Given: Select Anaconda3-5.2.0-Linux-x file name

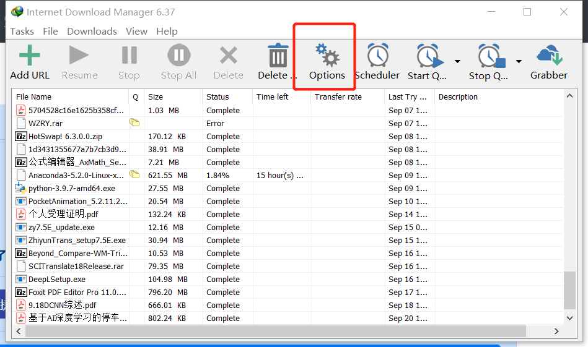Looking at the screenshot, I should tap(76, 175).
